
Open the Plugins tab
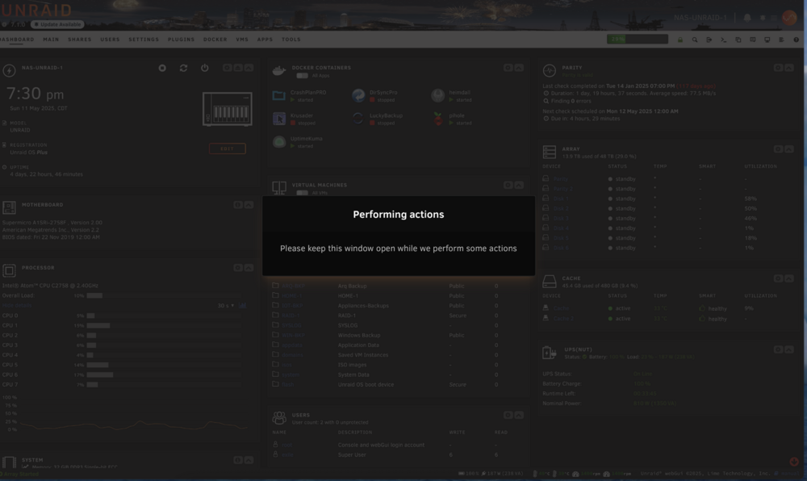click(181, 40)
